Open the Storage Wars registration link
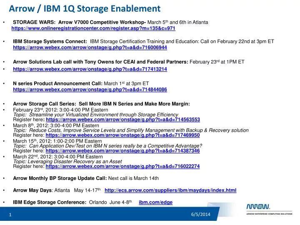This screenshot has height=225, width=300. pos(93,28)
